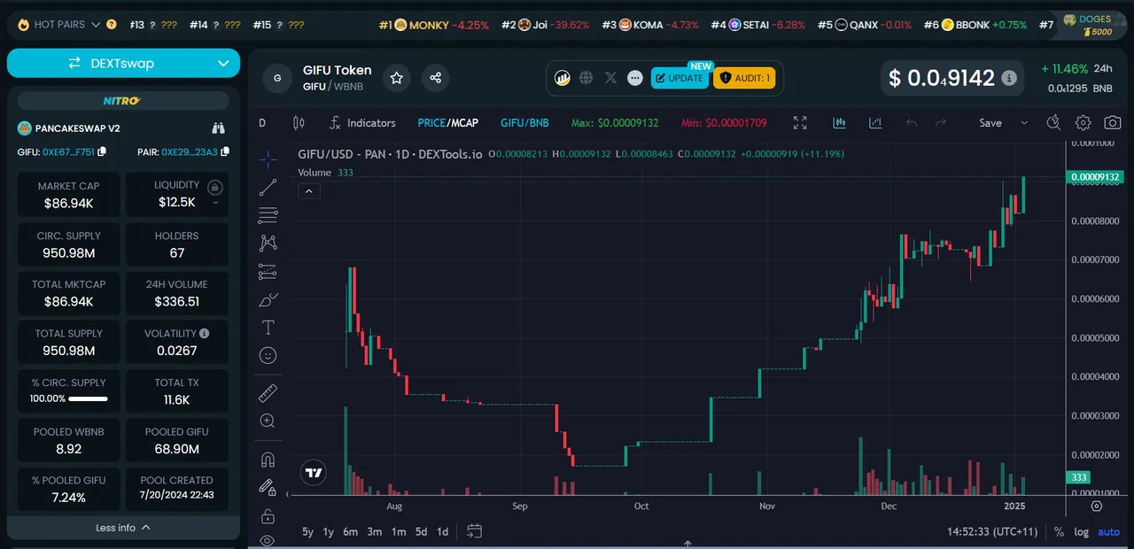
Task: Open the Fibonacci retracement tool
Action: click(x=268, y=215)
